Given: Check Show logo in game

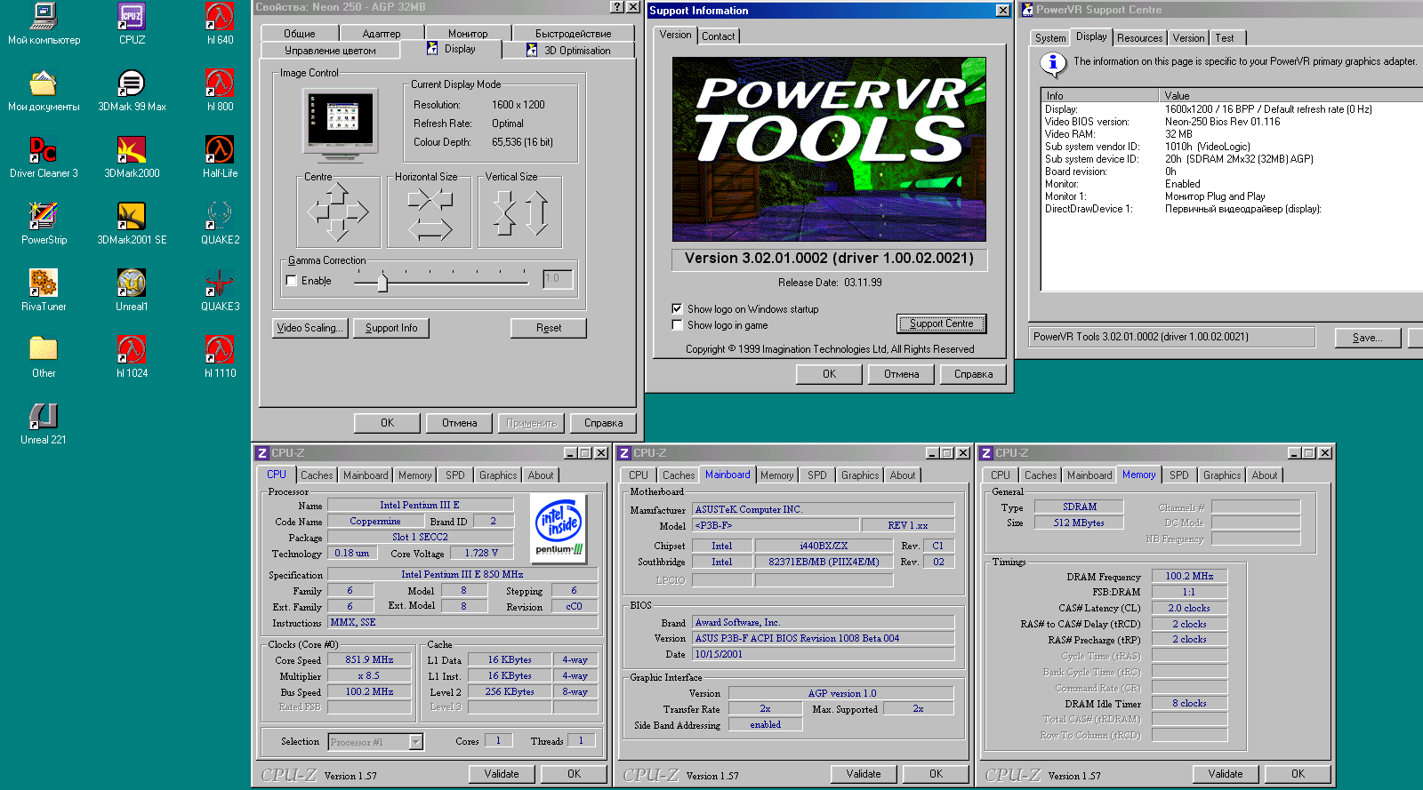Looking at the screenshot, I should (x=677, y=325).
